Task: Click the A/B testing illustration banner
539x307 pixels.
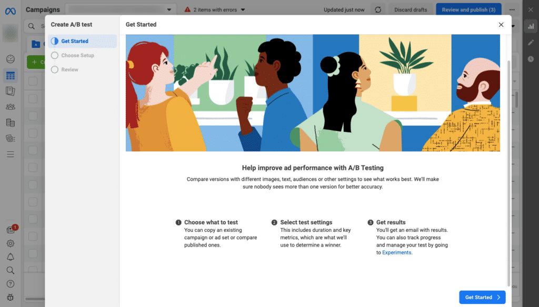Action: click(x=313, y=93)
